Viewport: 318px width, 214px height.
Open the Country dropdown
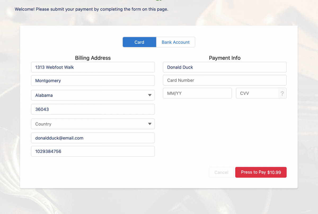93,124
